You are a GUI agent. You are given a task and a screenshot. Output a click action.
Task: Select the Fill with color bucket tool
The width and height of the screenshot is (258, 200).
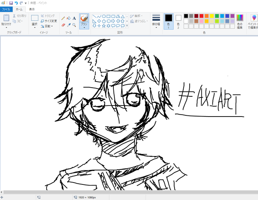tap(68, 18)
